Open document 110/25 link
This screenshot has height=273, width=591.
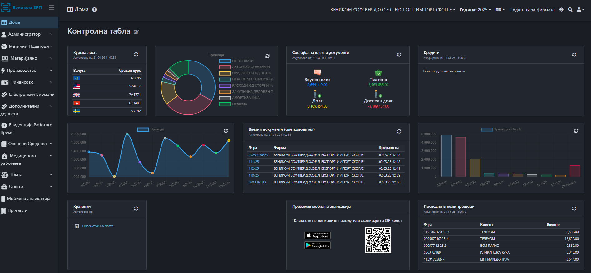click(x=254, y=175)
